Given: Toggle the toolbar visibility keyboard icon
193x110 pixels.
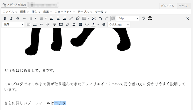Looking at the screenshot, I should (x=113, y=18).
